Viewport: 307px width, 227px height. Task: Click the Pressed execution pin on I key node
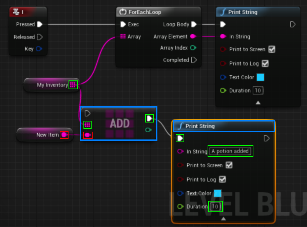40,24
